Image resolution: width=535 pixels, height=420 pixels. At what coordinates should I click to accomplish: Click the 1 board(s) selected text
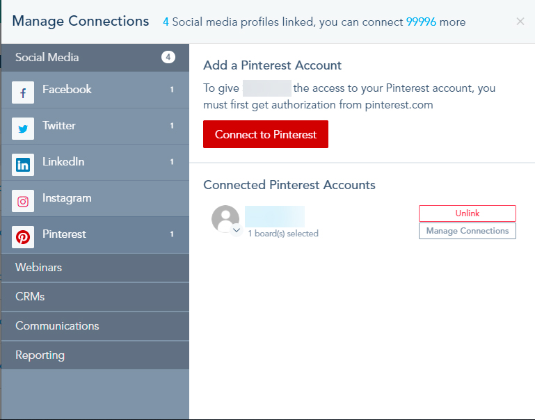coord(283,234)
